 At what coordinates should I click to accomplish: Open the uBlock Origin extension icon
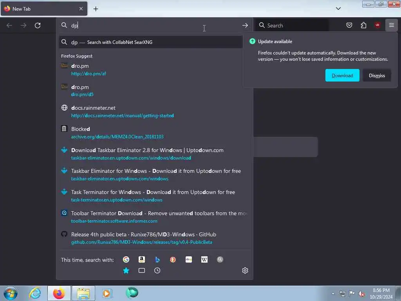[x=377, y=25]
